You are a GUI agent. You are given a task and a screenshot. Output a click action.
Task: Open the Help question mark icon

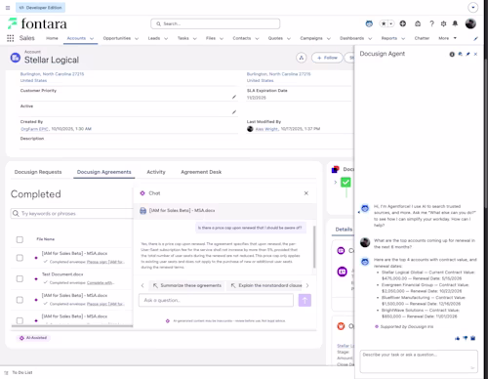[x=431, y=23]
